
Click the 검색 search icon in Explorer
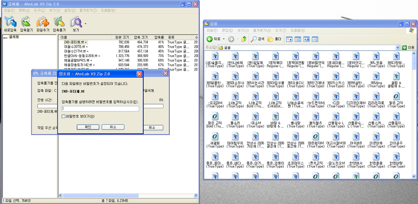[254, 39]
